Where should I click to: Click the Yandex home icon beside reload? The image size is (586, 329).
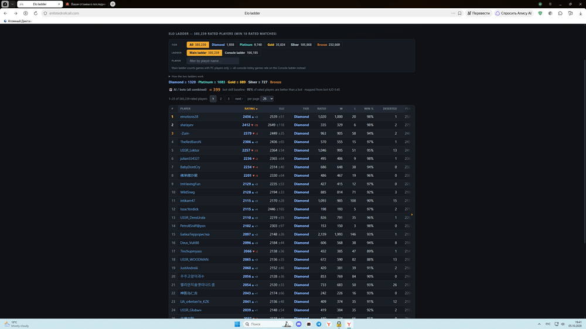[25, 13]
